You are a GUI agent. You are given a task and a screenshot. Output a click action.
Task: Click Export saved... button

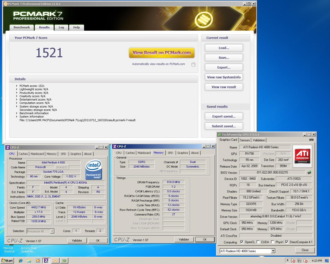[224, 116]
